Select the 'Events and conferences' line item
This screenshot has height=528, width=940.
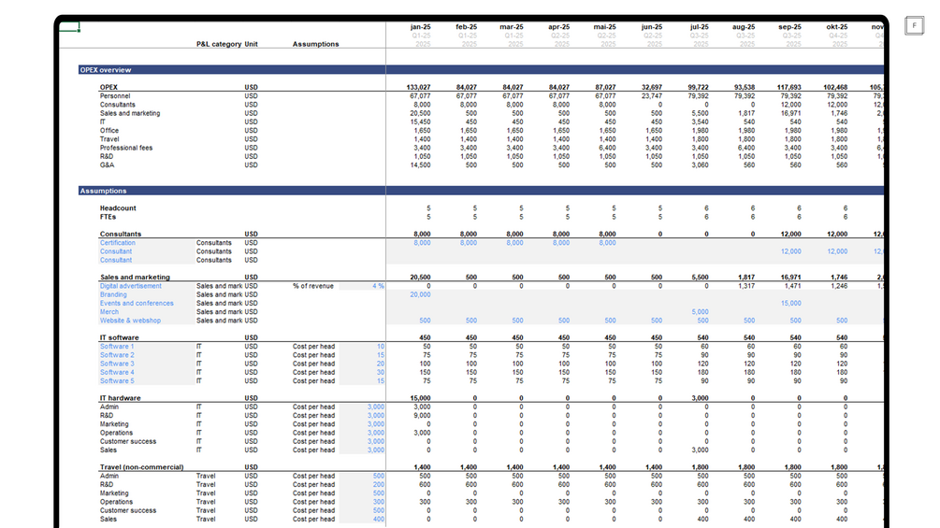[x=137, y=304]
